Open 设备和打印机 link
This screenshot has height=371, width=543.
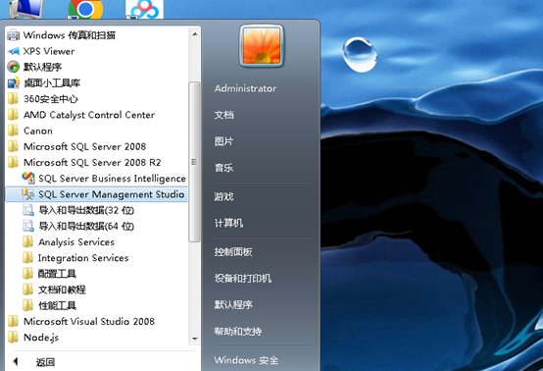[x=242, y=278]
